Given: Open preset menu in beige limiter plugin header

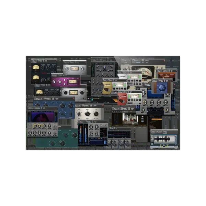Looking at the screenshot, I should (136, 61).
